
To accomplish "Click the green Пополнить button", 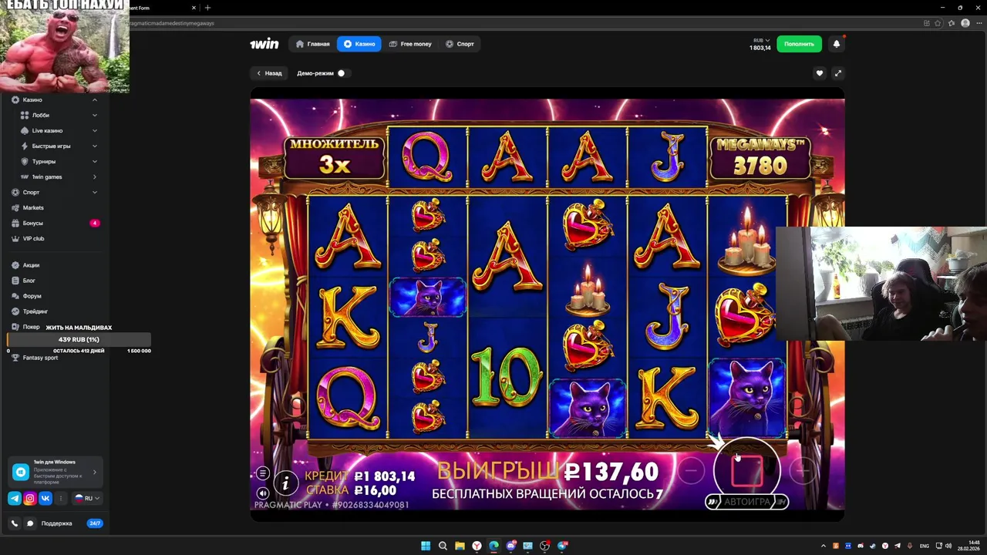I will point(799,44).
